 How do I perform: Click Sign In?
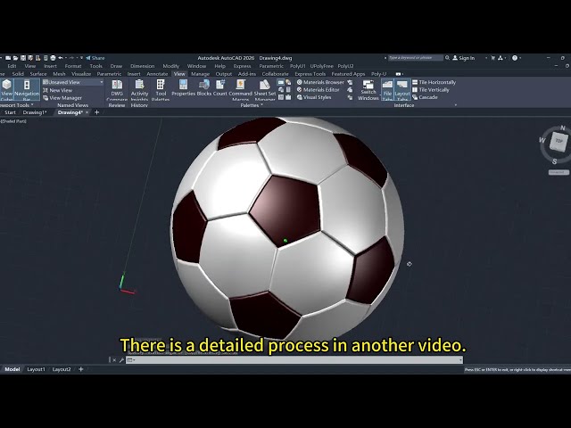click(x=464, y=58)
